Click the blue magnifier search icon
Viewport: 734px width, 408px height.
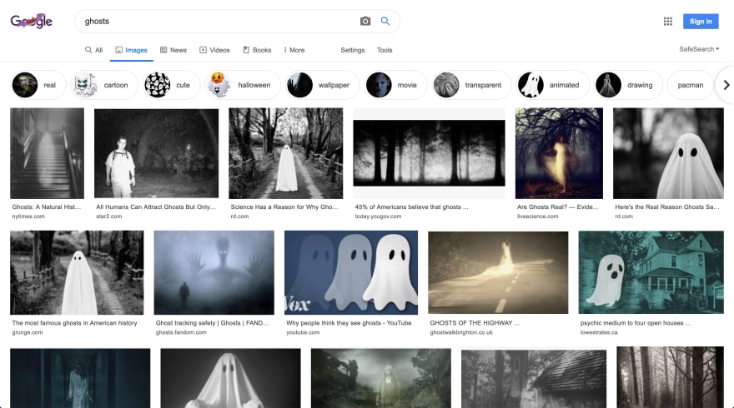click(385, 21)
